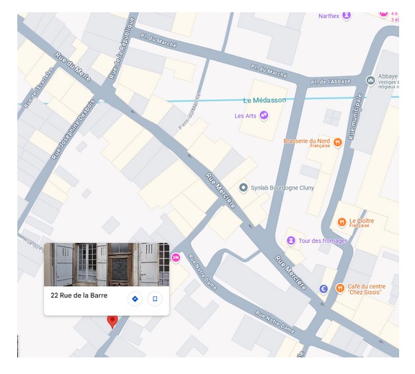Viewport: 415px width, 374px height.
Task: Click the Café du centre restaurant icon
Action: 340,288
